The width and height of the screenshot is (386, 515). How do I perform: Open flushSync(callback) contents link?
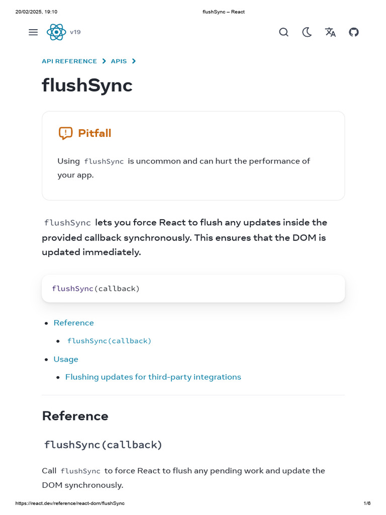109,341
